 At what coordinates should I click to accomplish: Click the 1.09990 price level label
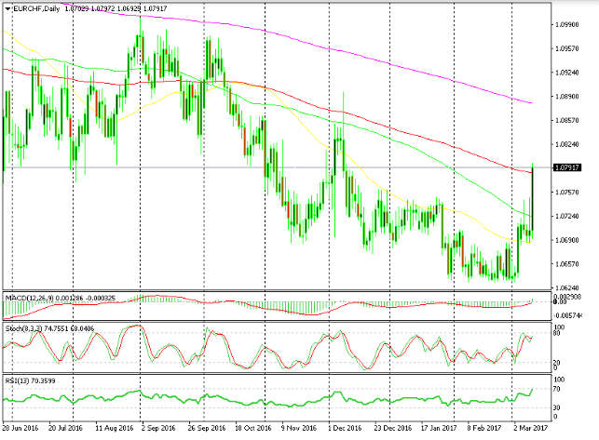567,23
